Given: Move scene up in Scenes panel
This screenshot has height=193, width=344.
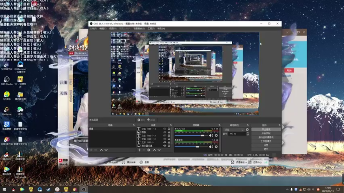Looking at the screenshot, I should [x=101, y=150].
